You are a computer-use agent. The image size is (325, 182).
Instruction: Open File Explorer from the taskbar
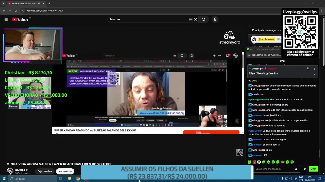[x=69, y=179]
